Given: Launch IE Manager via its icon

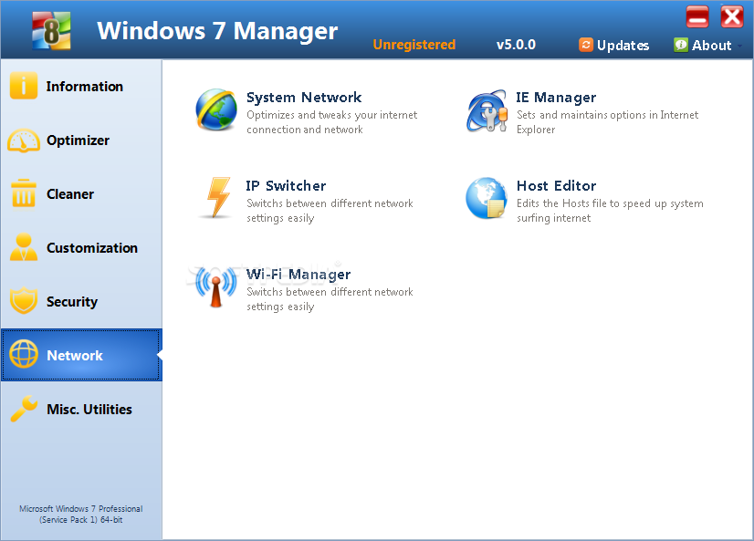Looking at the screenshot, I should (x=487, y=111).
